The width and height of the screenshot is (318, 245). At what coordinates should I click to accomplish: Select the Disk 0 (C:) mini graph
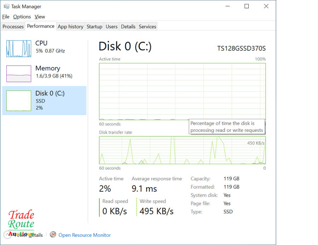point(19,100)
